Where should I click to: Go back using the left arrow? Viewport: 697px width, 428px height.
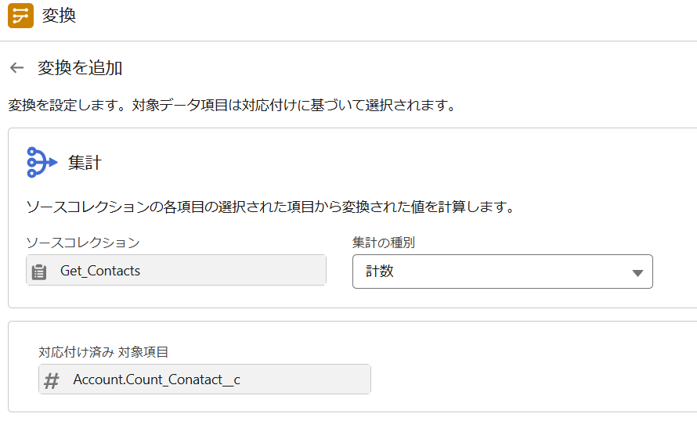(x=17, y=67)
